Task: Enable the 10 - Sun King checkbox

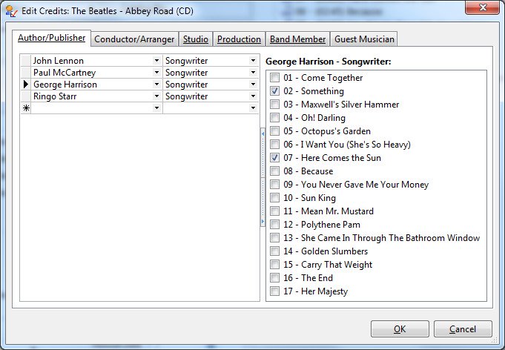Action: (274, 198)
